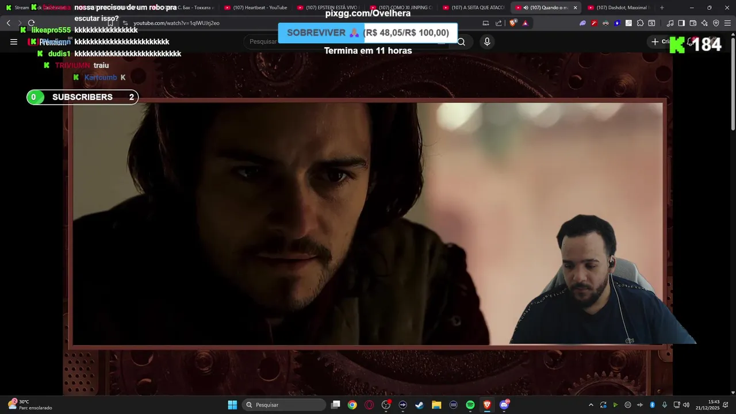Click the install/cast screen icon in address bar

(486, 23)
